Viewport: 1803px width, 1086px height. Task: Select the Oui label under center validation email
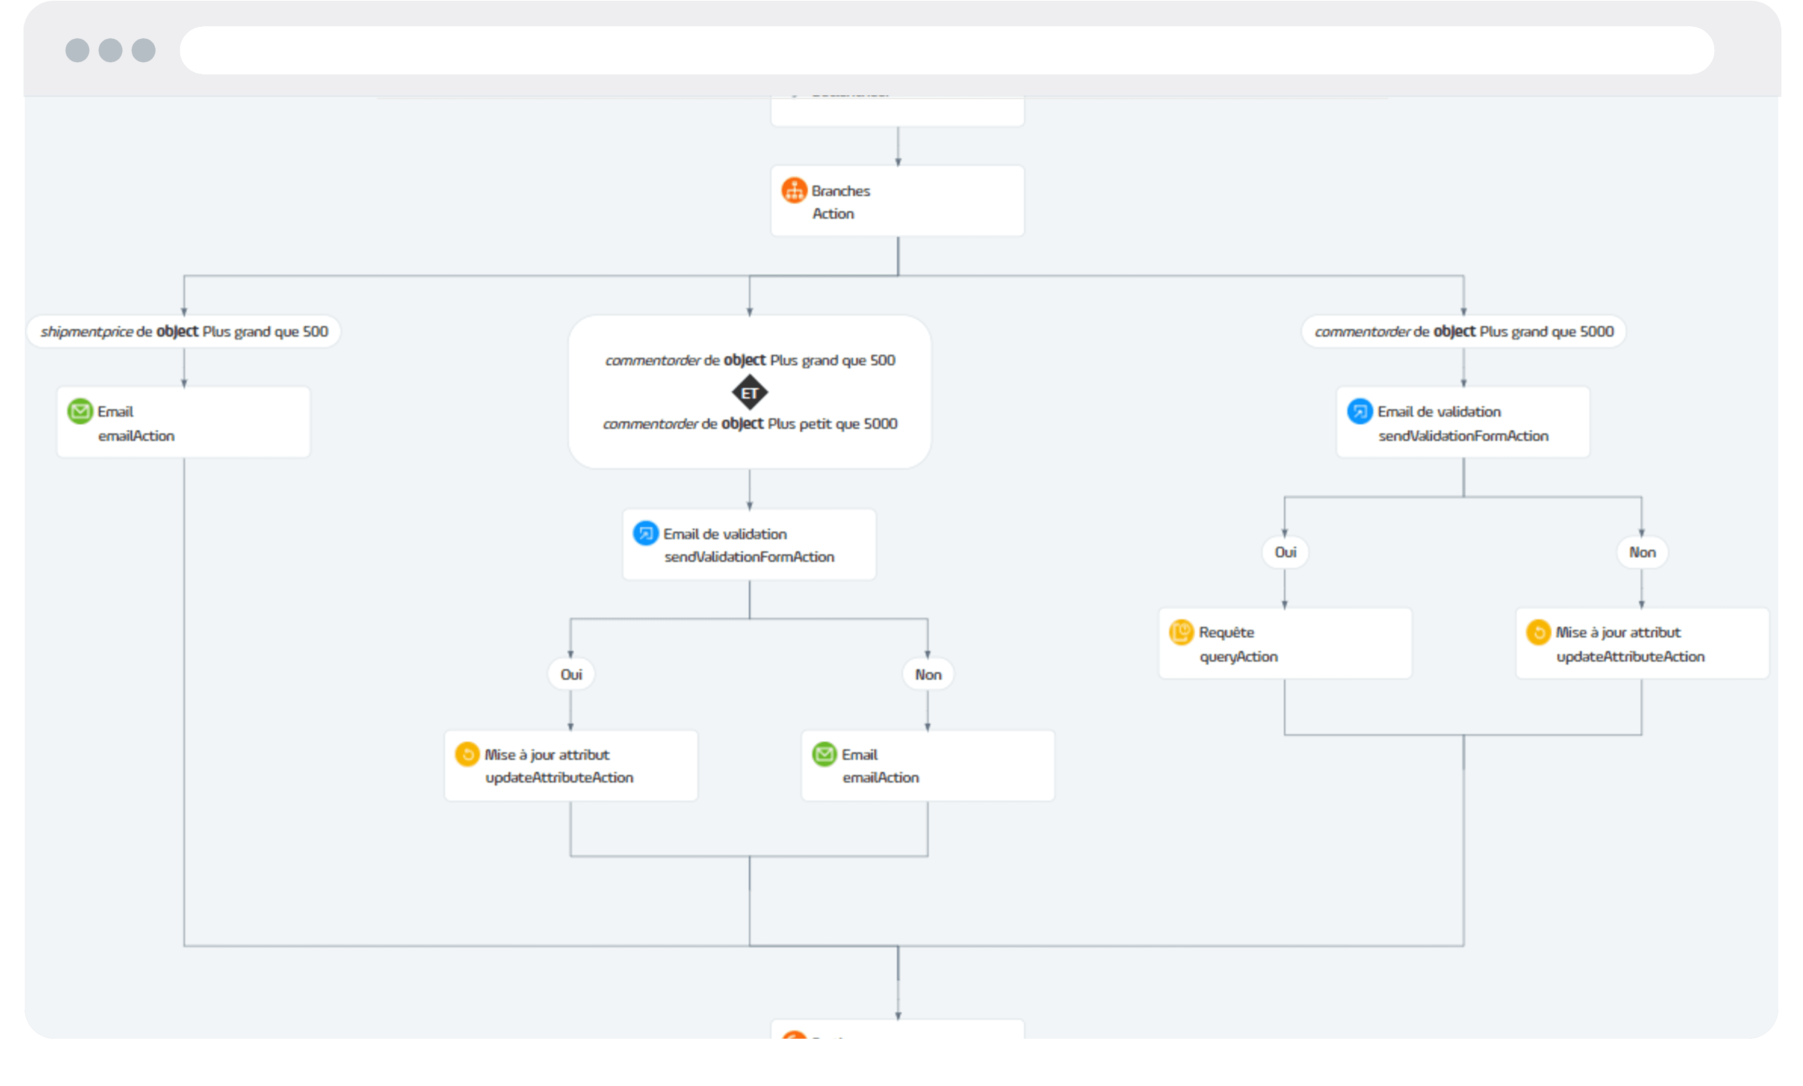click(x=571, y=674)
